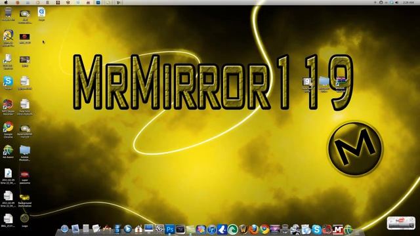Select the MP3 Skype Recorder shortcut
This screenshot has height=236, width=420.
(x=8, y=107)
